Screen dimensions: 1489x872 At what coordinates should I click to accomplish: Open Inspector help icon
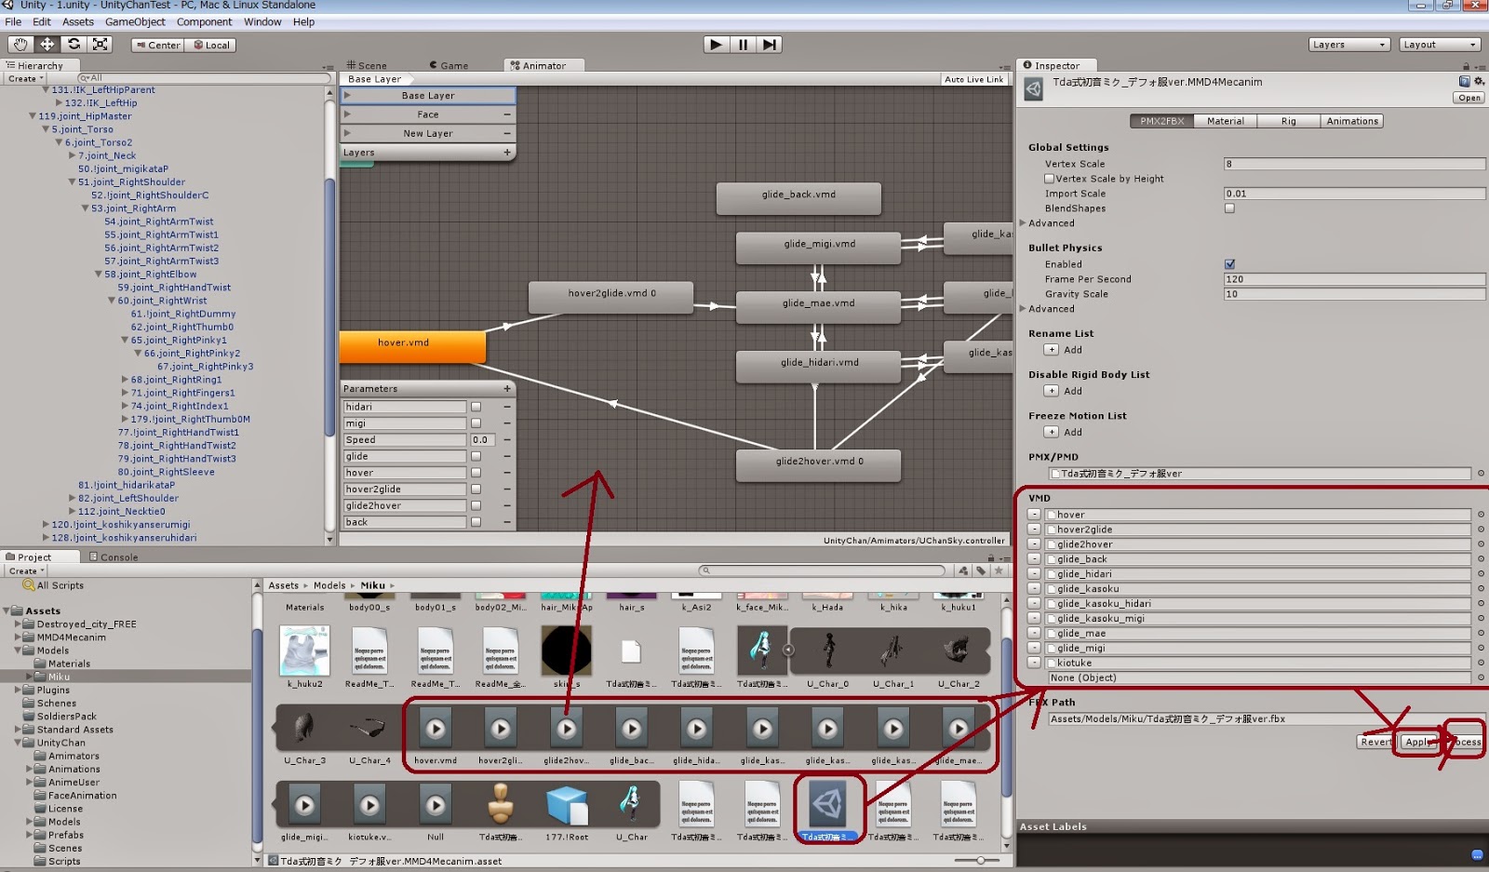point(1465,82)
